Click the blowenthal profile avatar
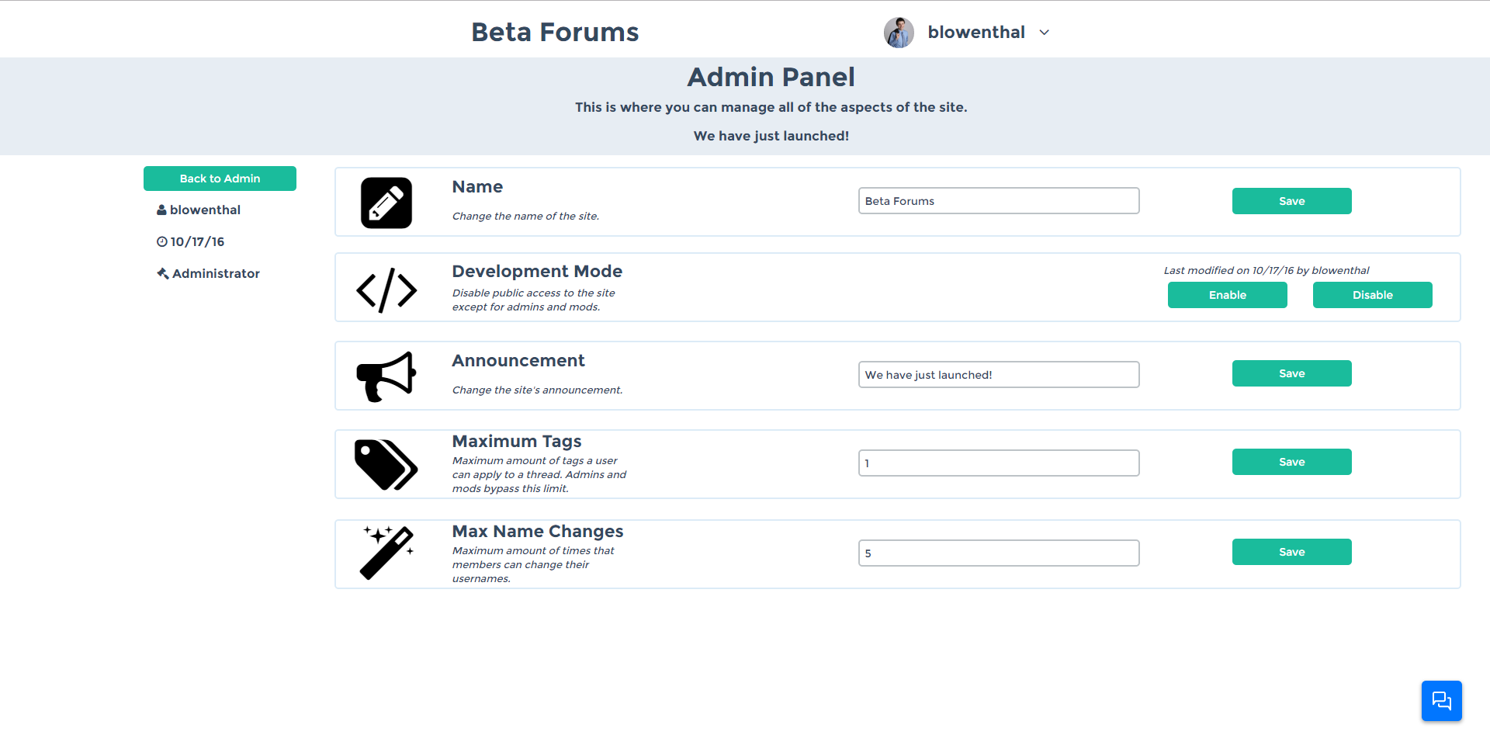Image resolution: width=1490 pixels, height=749 pixels. tap(899, 33)
